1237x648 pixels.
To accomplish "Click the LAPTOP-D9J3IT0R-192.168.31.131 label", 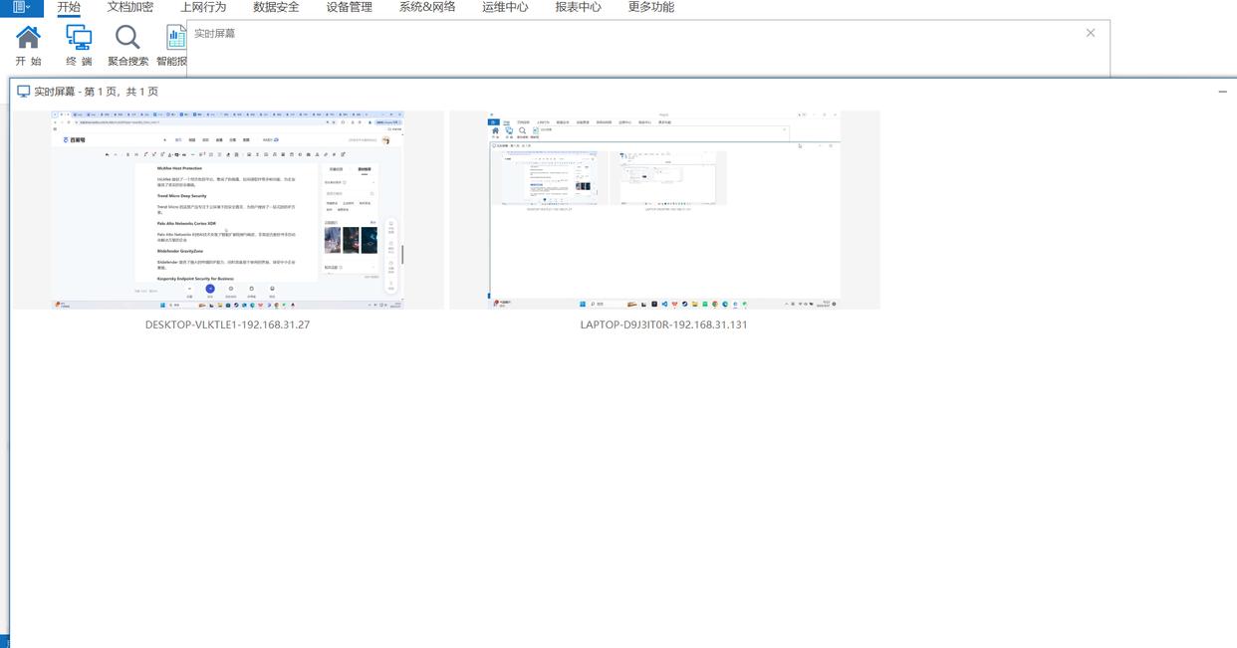I will tap(663, 324).
